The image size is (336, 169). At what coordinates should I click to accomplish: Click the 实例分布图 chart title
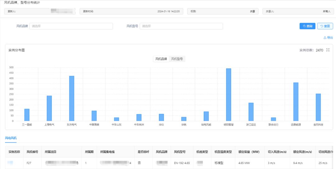[17, 50]
